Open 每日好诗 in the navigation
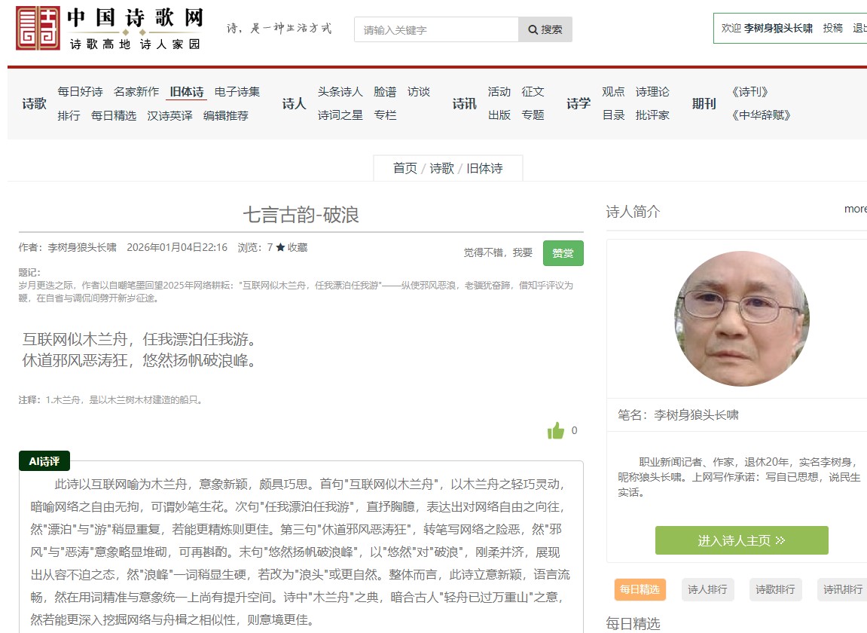The width and height of the screenshot is (867, 633). click(x=80, y=92)
